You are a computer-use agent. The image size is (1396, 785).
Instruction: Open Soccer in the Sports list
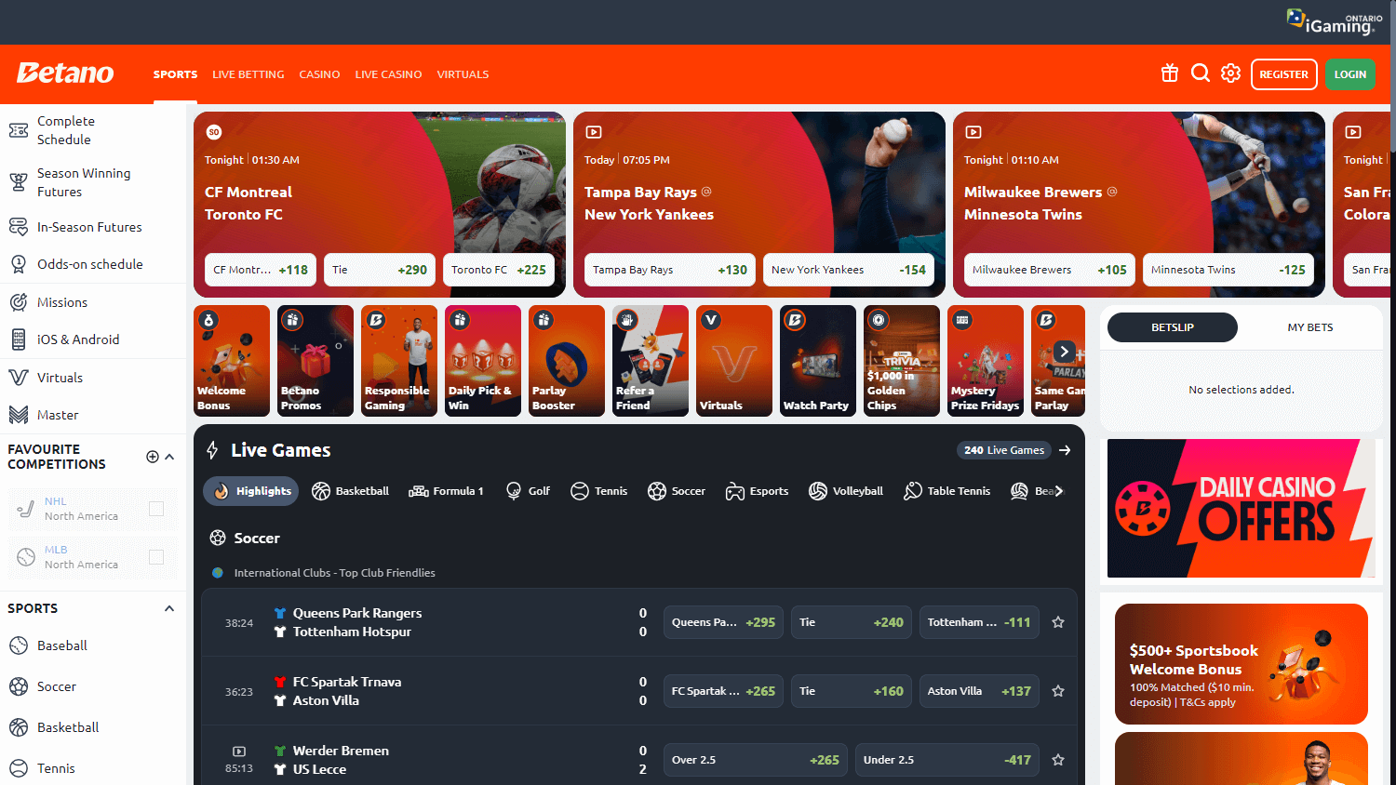[93, 686]
